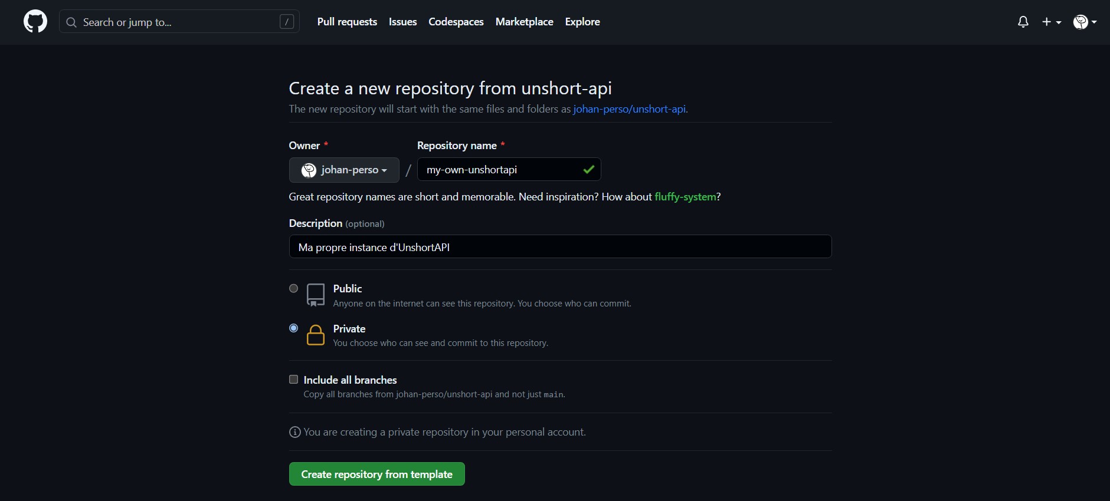Click the Public label text

coord(348,289)
